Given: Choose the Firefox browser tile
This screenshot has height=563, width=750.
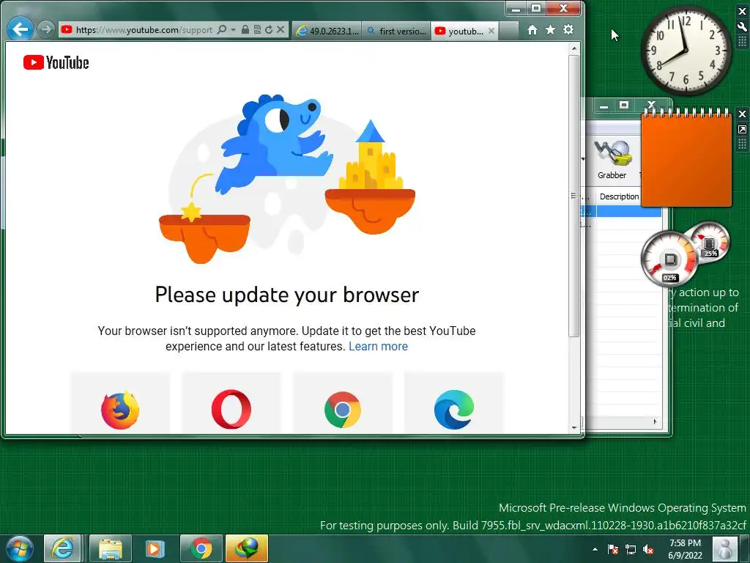Looking at the screenshot, I should (x=120, y=403).
